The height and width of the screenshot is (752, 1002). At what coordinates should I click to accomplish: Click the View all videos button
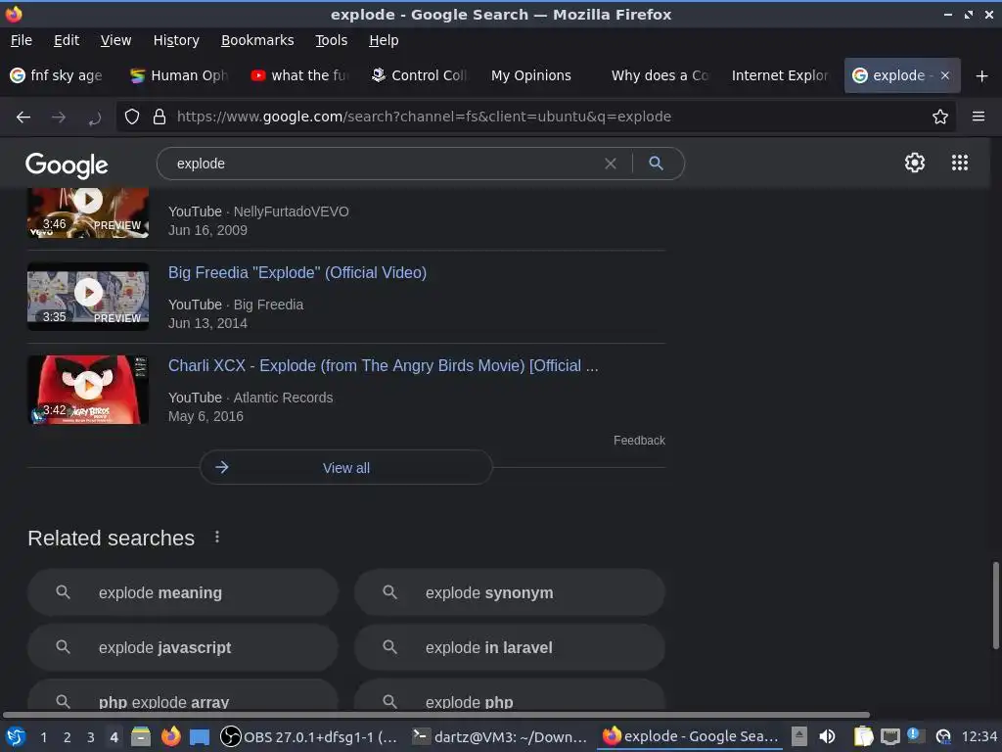[x=345, y=467]
